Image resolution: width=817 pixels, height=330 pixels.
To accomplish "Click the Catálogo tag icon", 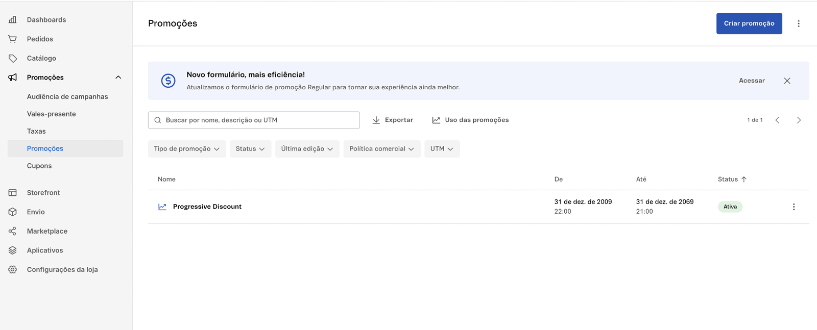I will coord(13,58).
